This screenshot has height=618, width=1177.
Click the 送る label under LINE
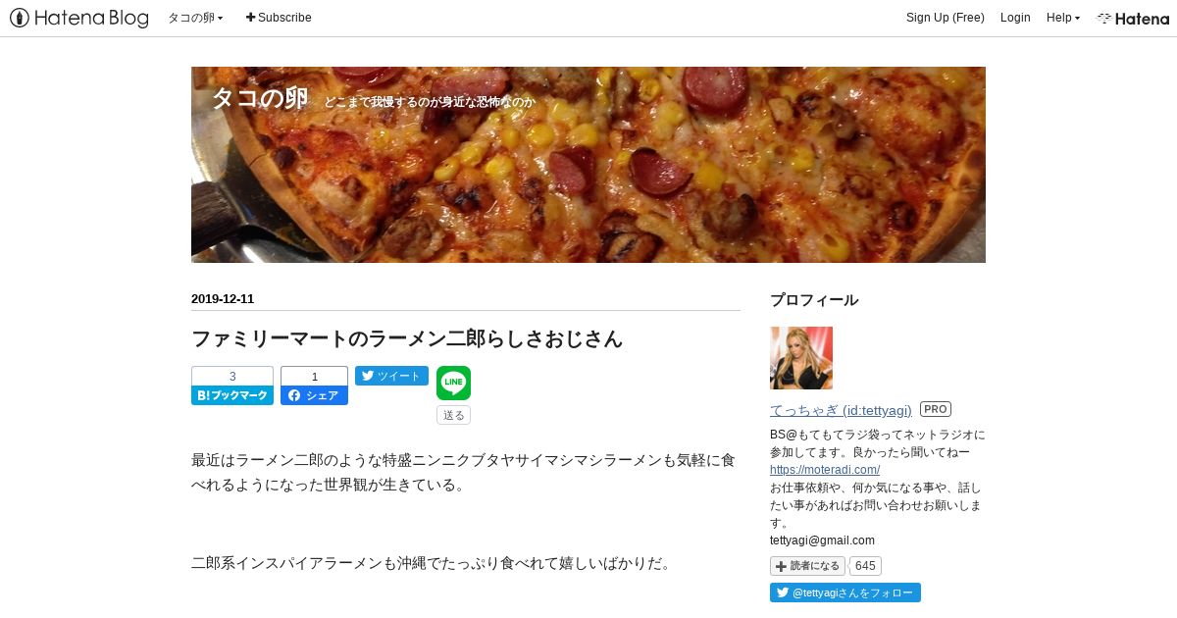click(453, 415)
